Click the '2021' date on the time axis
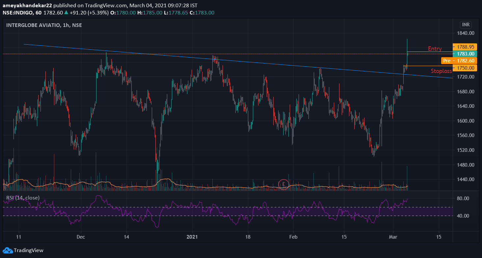This screenshot has width=482, height=258. click(192, 237)
